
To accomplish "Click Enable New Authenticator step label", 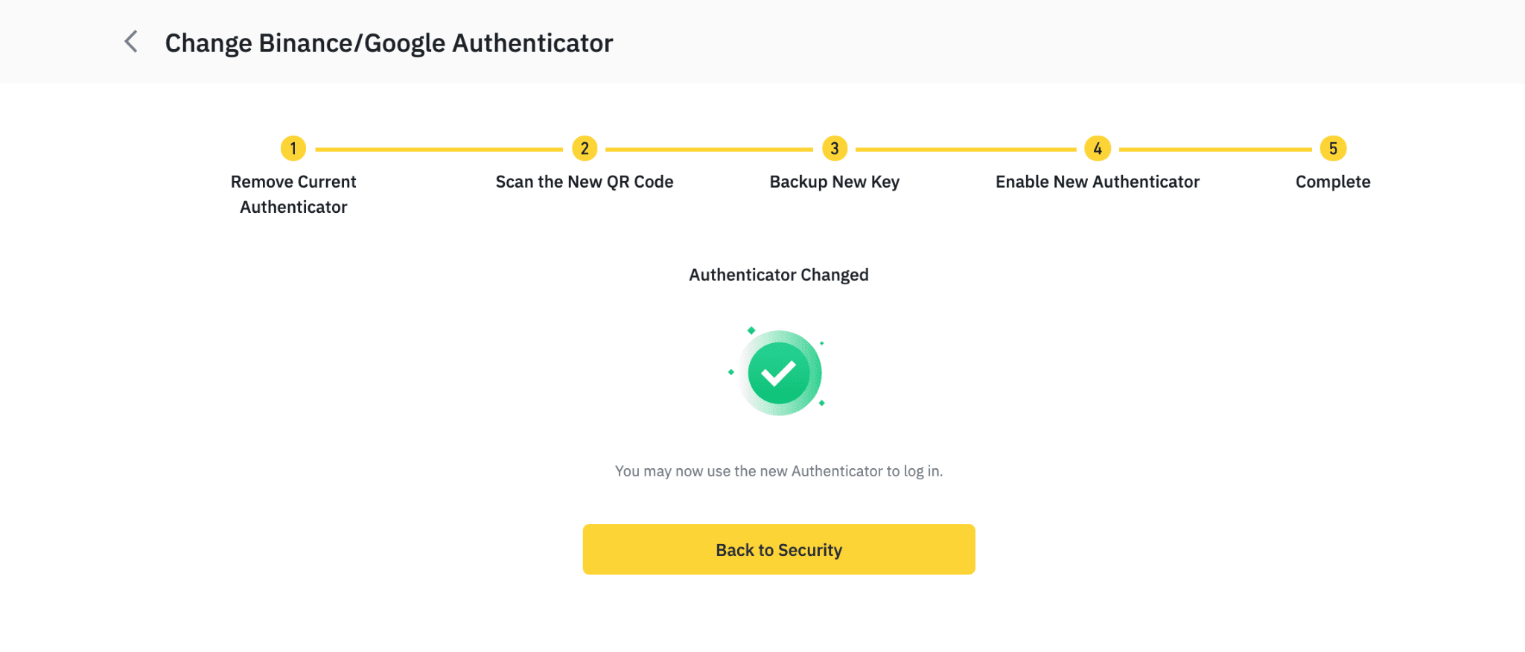I will click(x=1098, y=182).
